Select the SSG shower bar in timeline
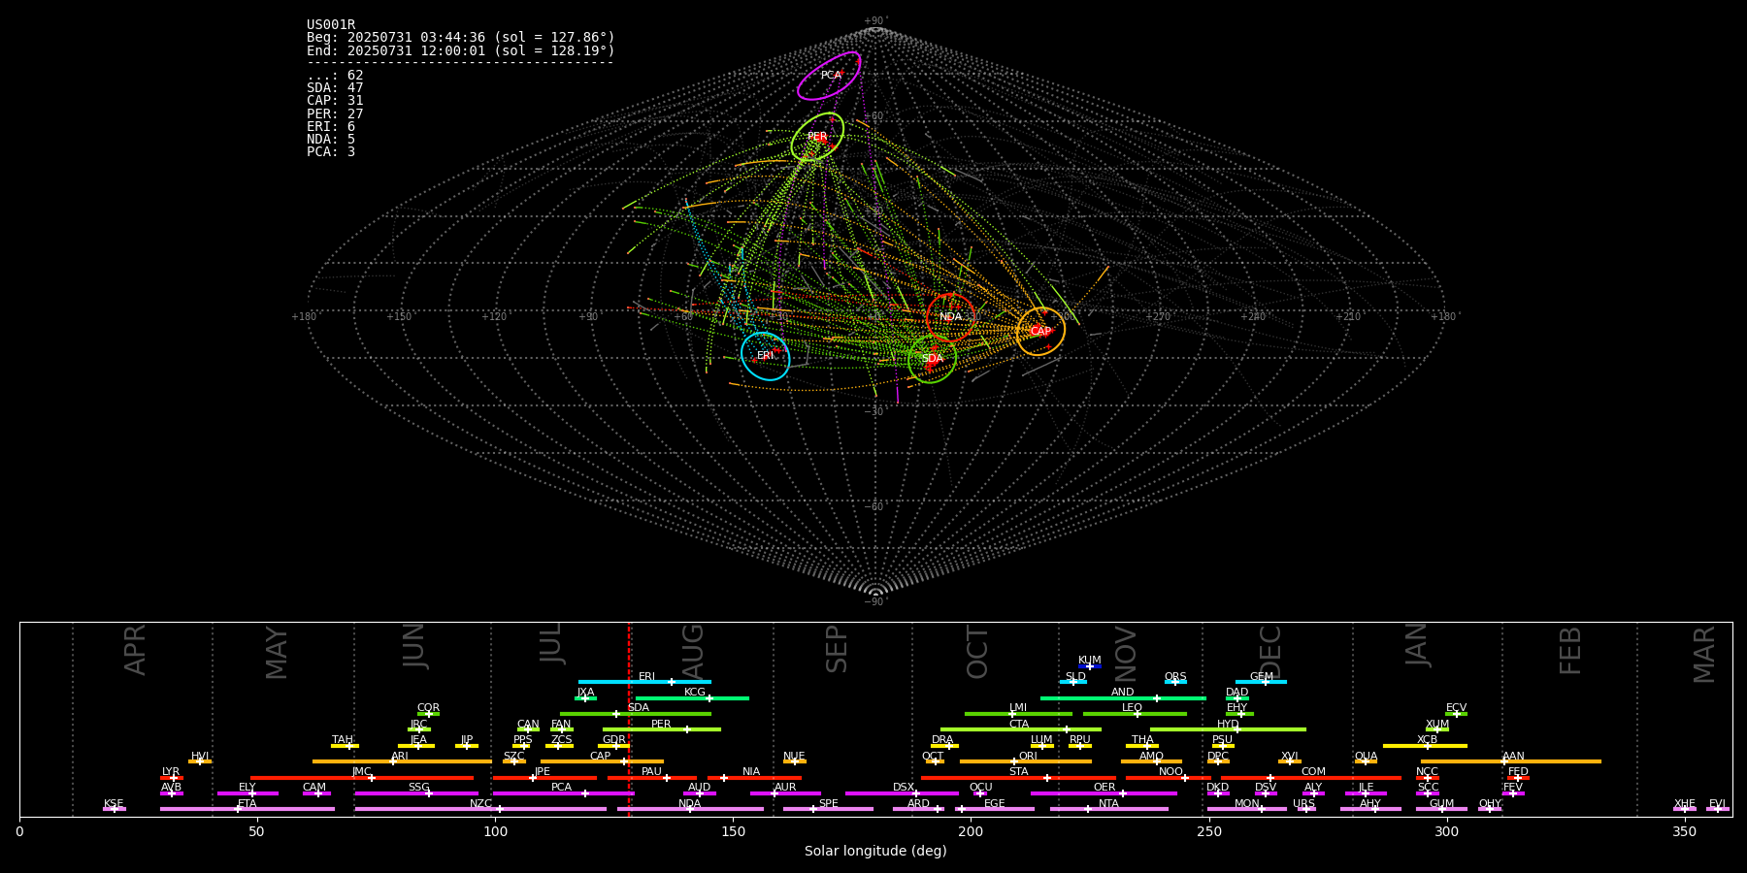This screenshot has width=1747, height=873. 416,793
